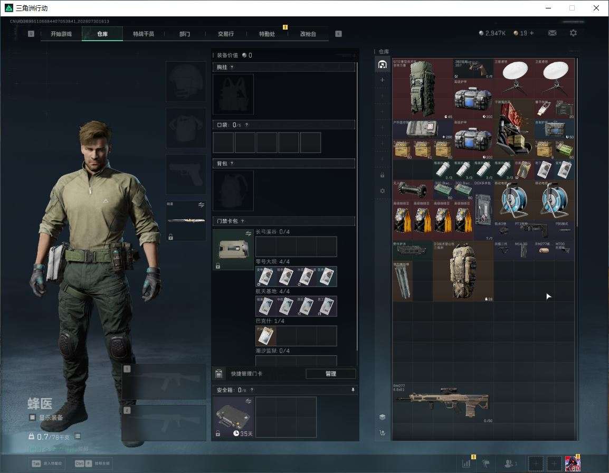Click the Ctrl F 转移全部 button
Screen dimensions: 609x473
coord(92,463)
